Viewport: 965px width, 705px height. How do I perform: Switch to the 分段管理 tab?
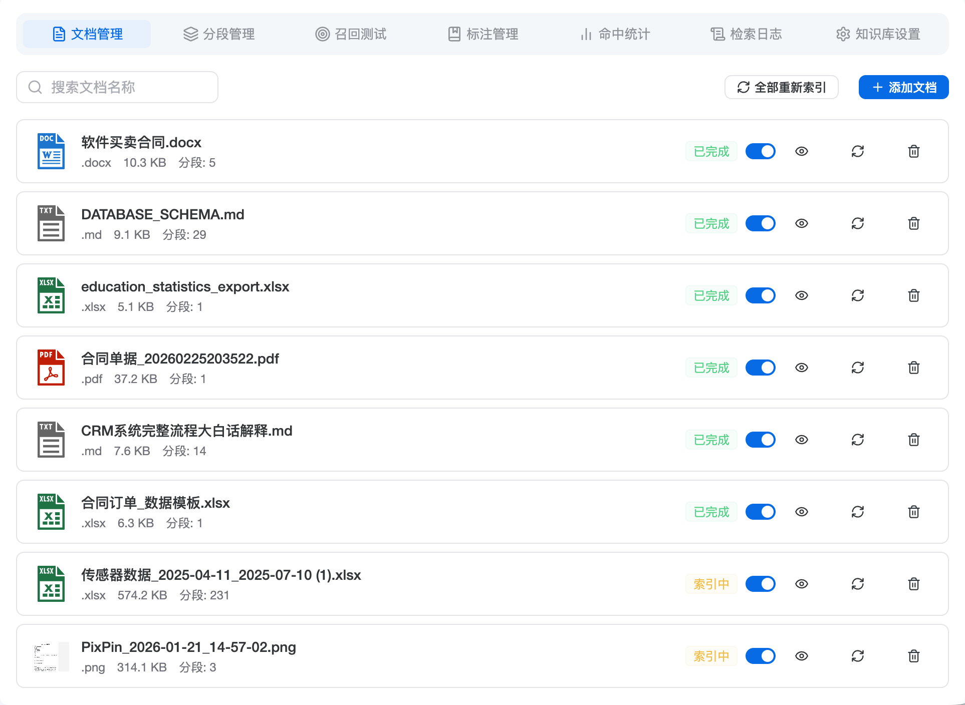(x=218, y=34)
